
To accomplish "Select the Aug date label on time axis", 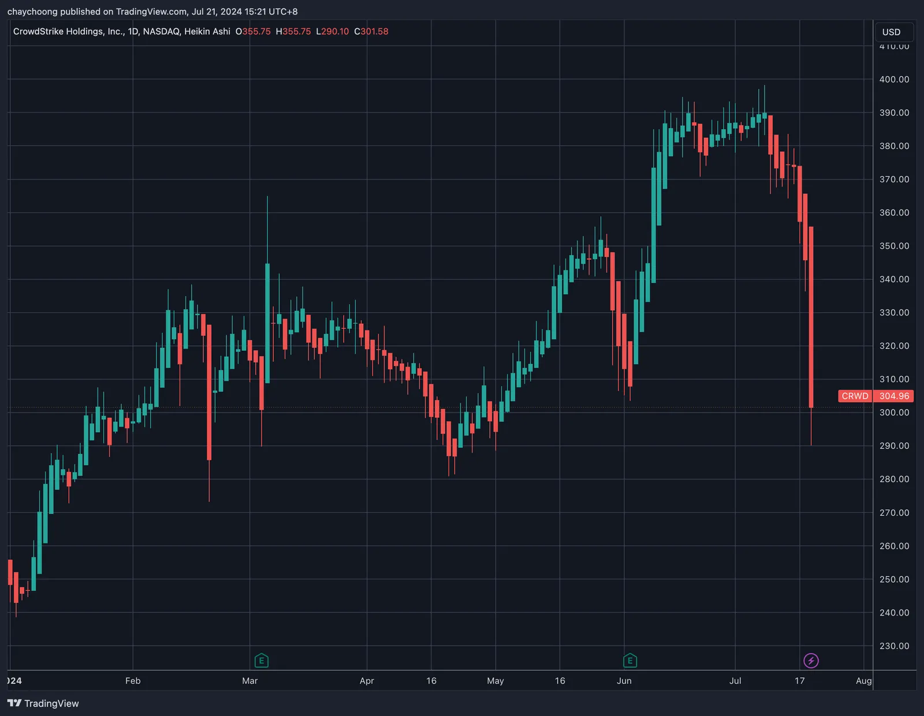I will pyautogui.click(x=864, y=681).
